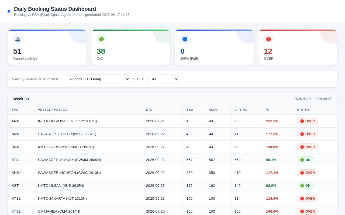
Task: Select the Week 39 section heading
Action: point(21,99)
